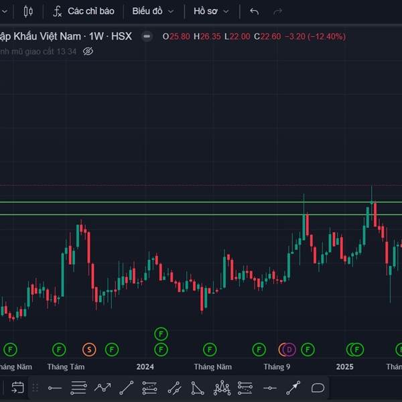Image resolution: width=402 pixels, height=402 pixels.
Task: Click the change value −3.20 (−12.40%)
Action: point(315,36)
